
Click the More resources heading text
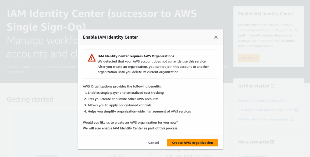tap(253, 142)
